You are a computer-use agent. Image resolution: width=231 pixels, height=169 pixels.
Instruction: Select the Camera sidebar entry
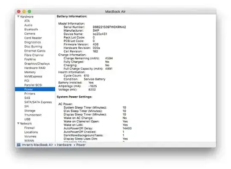pos(30,34)
